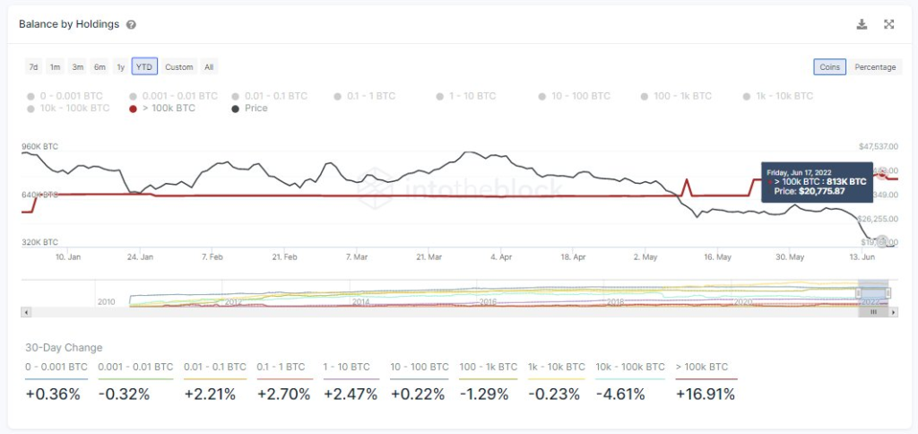
Task: Click the left scroll arrow under the navigator
Action: pyautogui.click(x=25, y=313)
